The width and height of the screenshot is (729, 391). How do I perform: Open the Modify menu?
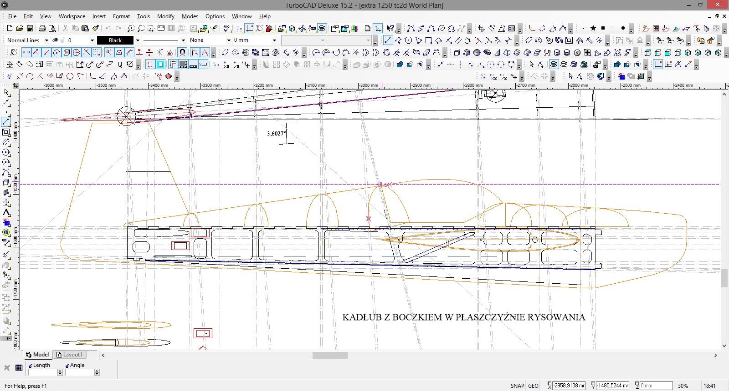pos(165,16)
